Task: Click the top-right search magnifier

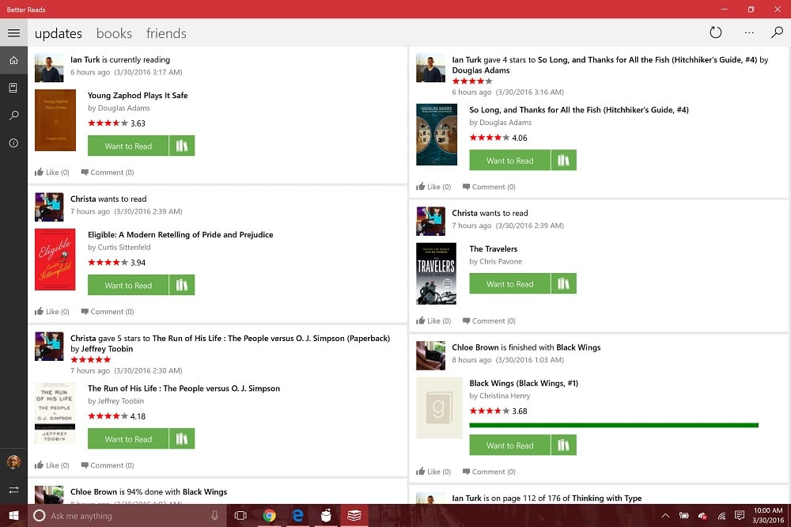Action: (x=777, y=32)
